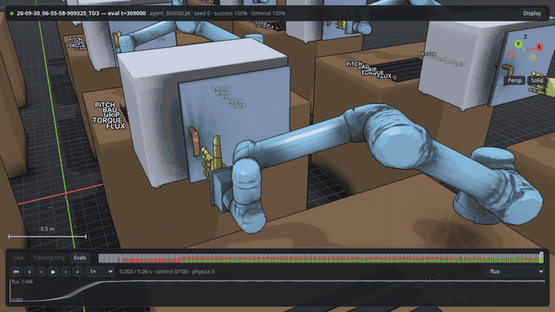Open the 1× playback speed dropdown
Screen dimensions: 555x312
point(101,271)
